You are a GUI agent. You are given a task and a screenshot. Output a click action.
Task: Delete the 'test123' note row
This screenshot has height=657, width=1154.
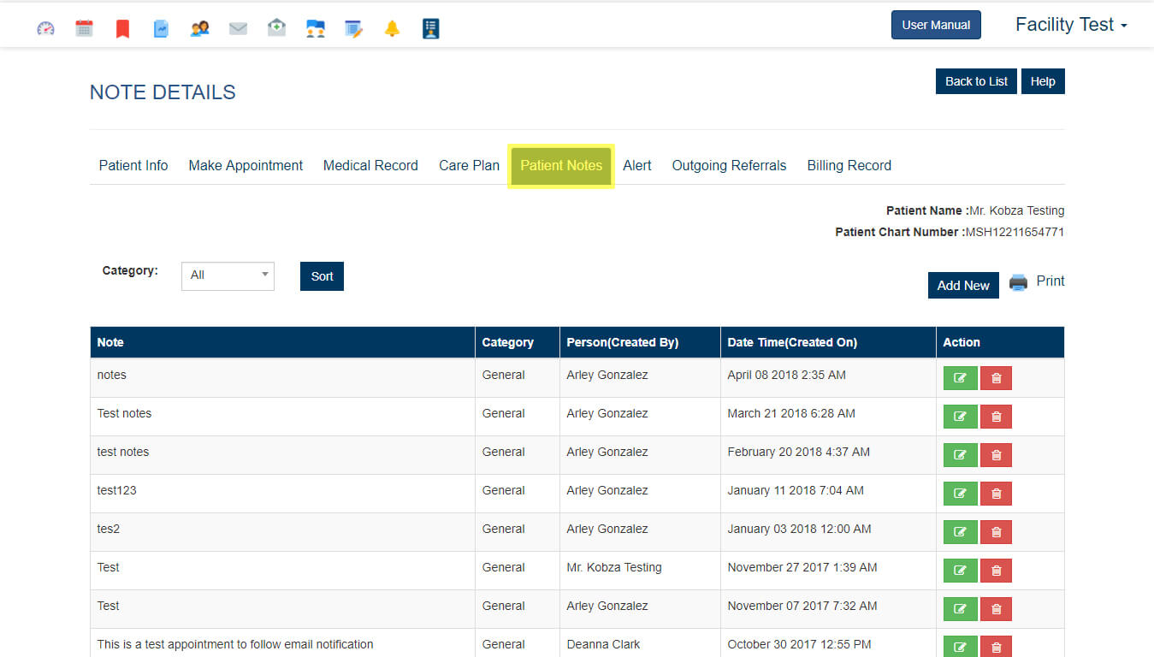click(x=996, y=494)
